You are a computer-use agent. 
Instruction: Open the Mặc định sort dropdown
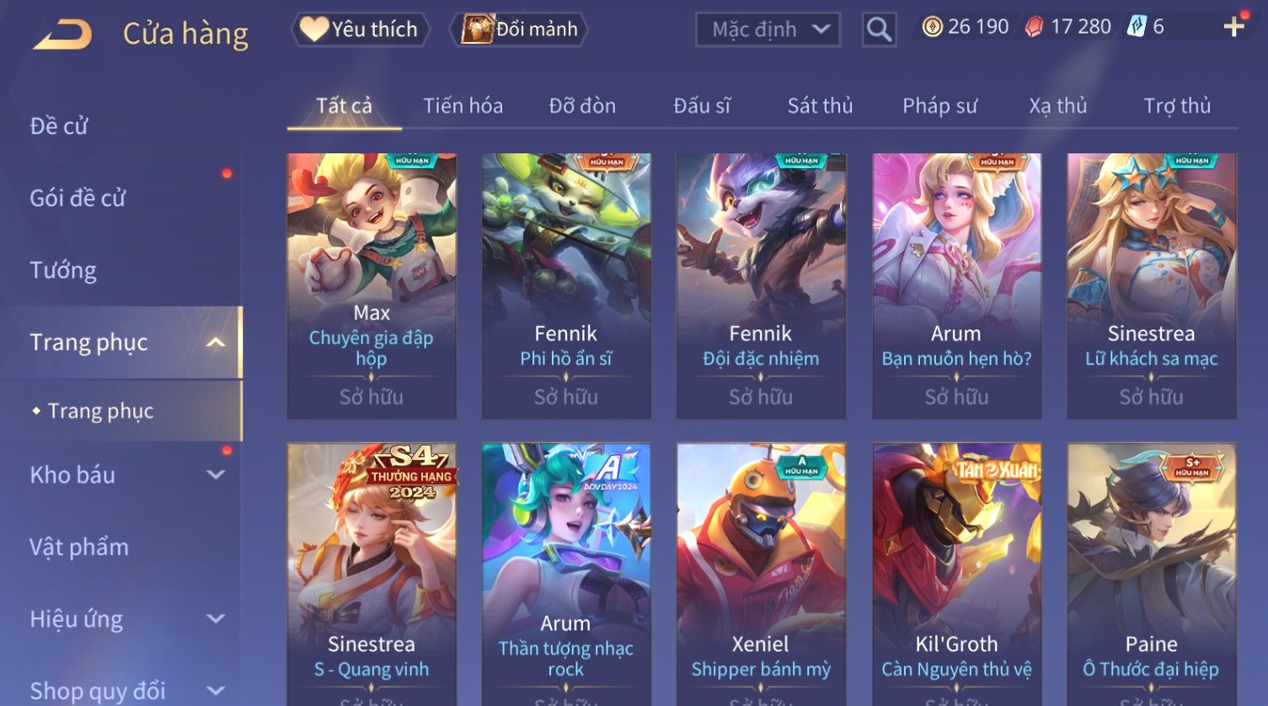pos(768,30)
